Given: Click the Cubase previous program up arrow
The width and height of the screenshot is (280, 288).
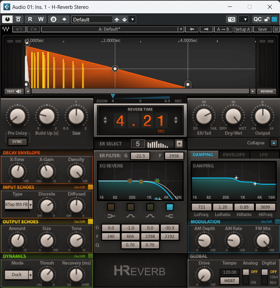Looking at the screenshot, I should tap(116, 19).
